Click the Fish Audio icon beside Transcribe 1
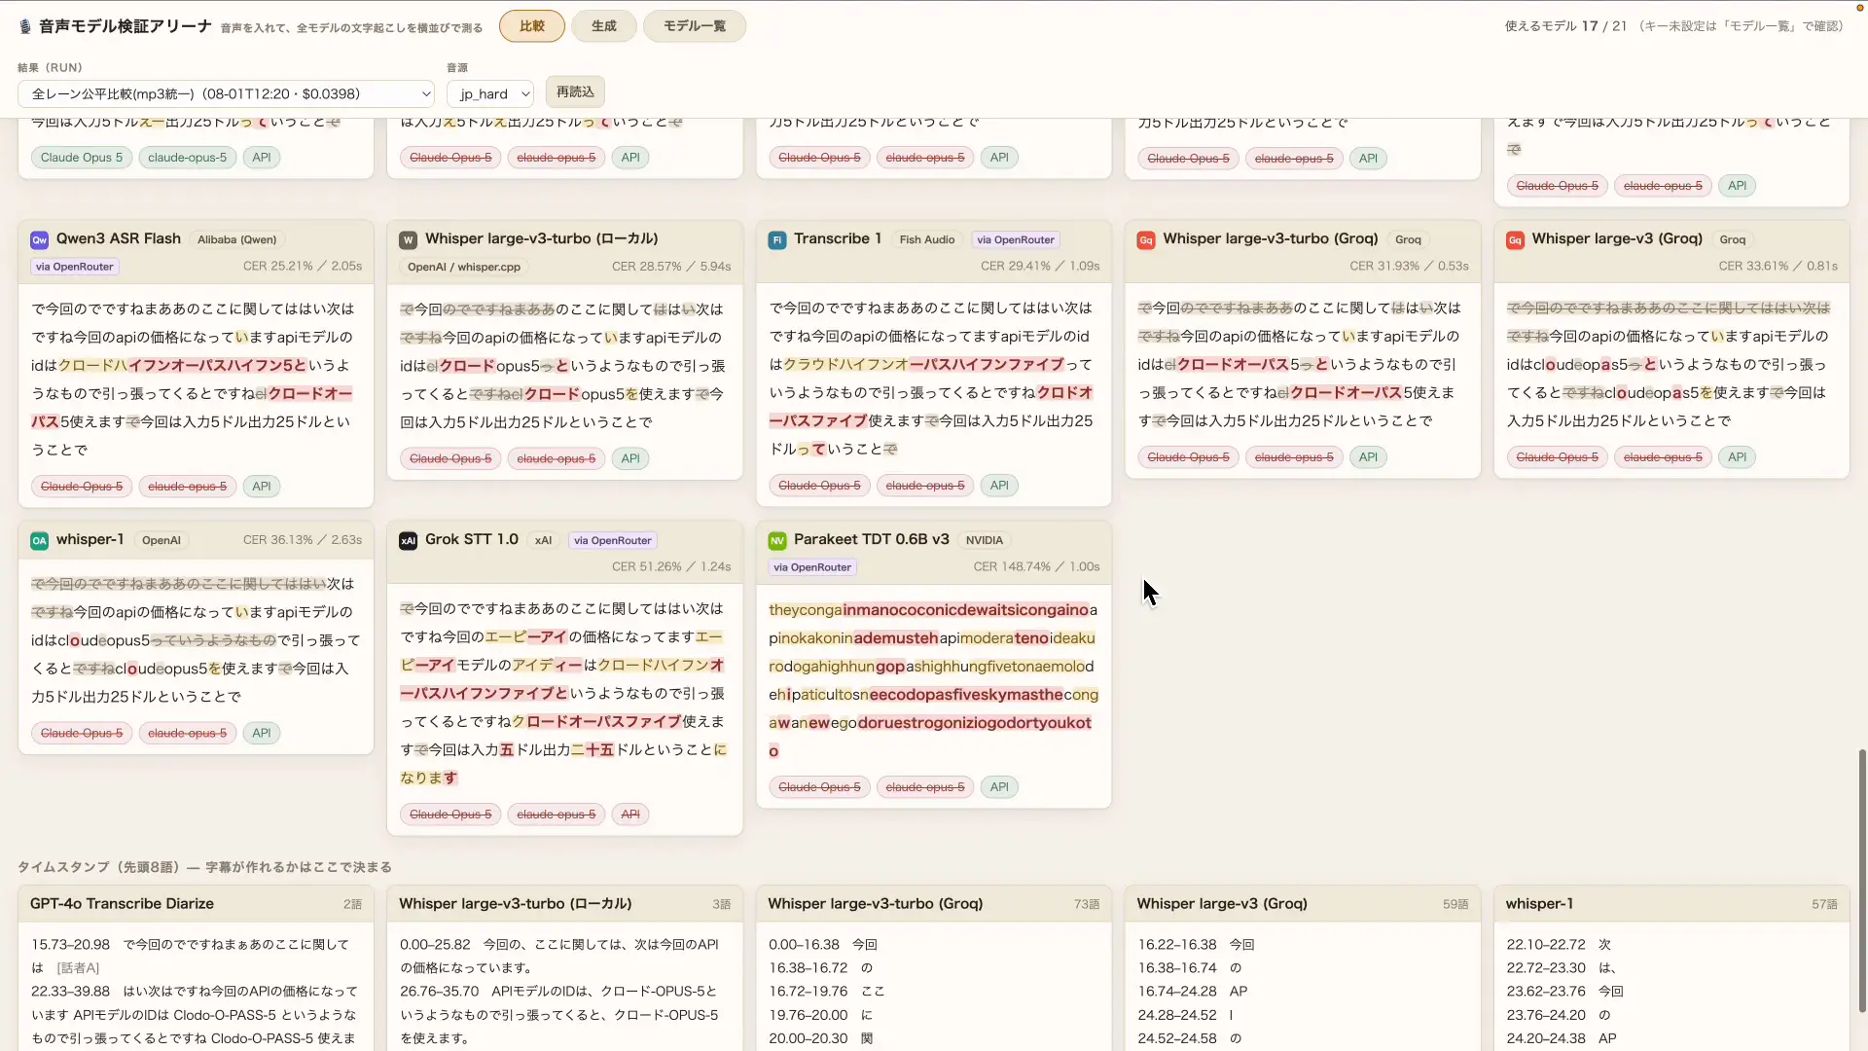 point(777,239)
